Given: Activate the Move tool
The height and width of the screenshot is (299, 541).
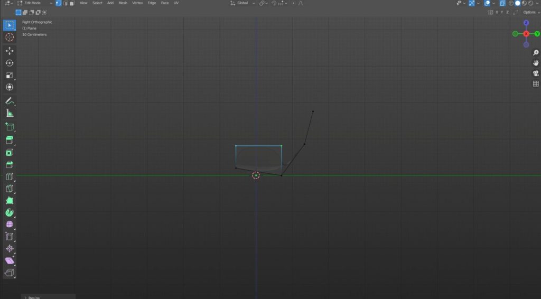Looking at the screenshot, I should pyautogui.click(x=10, y=51).
